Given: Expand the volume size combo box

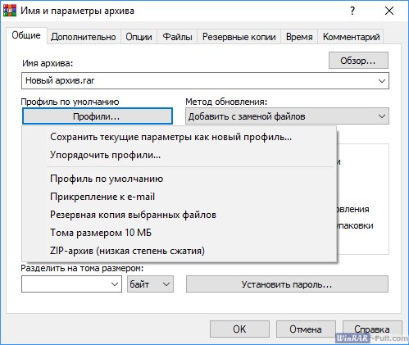Looking at the screenshot, I should 71,284.
